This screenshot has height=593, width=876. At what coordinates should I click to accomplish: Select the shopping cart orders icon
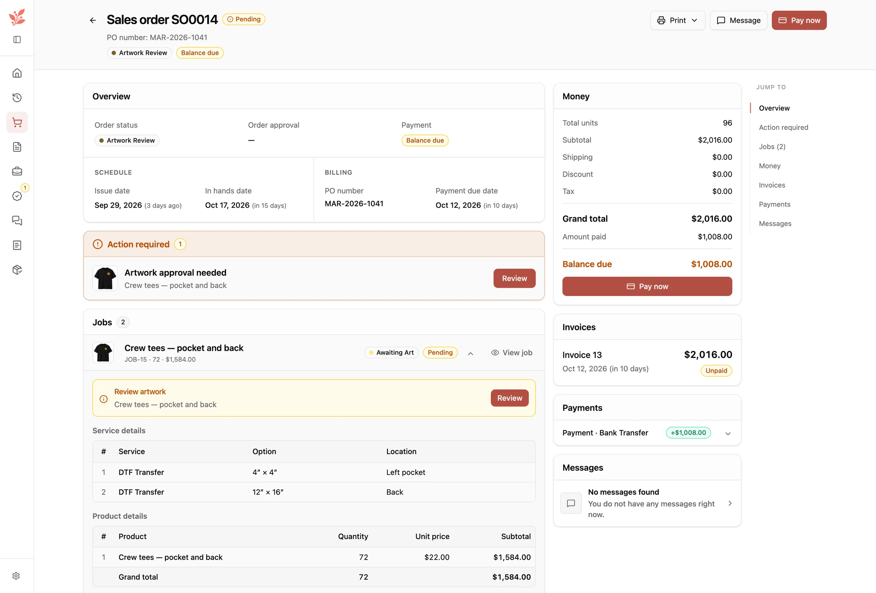click(x=17, y=122)
